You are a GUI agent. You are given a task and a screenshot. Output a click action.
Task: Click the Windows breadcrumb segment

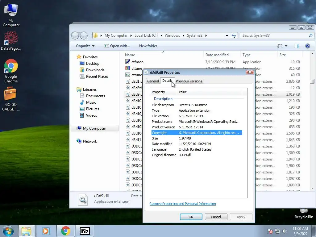pyautogui.click(x=172, y=35)
